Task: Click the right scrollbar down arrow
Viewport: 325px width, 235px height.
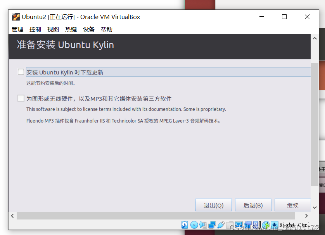Action: point(315,208)
